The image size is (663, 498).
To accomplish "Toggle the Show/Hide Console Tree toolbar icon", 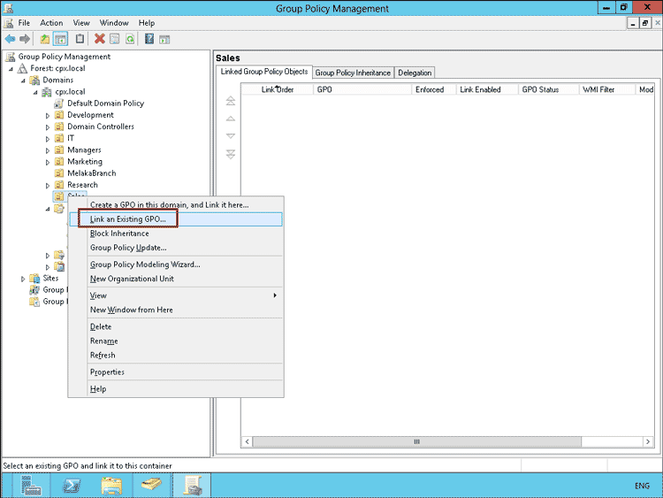I will click(60, 39).
